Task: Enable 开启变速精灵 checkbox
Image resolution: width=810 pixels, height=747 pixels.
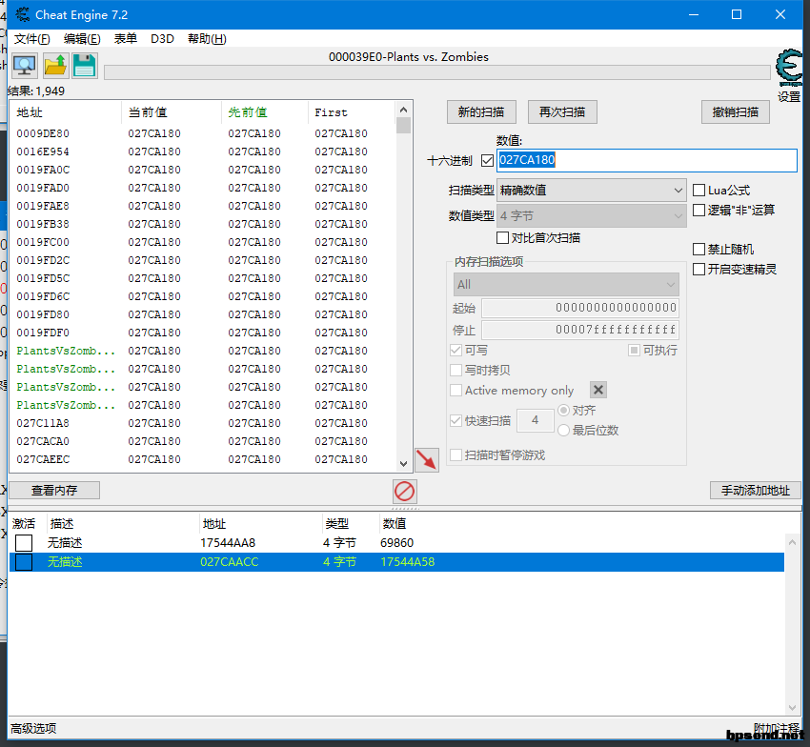Action: click(699, 269)
